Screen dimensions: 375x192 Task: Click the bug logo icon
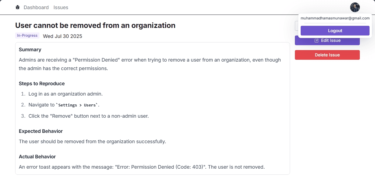pyautogui.click(x=18, y=7)
